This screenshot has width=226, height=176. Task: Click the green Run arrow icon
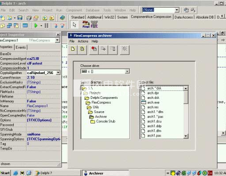[36, 26]
